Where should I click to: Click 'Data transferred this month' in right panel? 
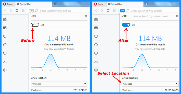point(150,45)
